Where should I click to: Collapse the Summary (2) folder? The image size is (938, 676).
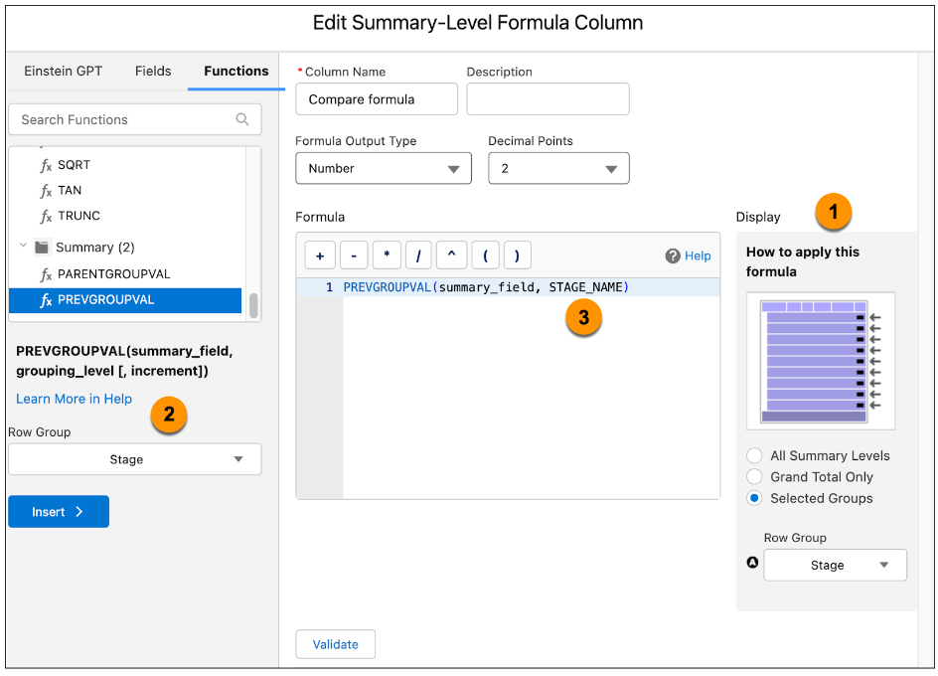coord(23,246)
